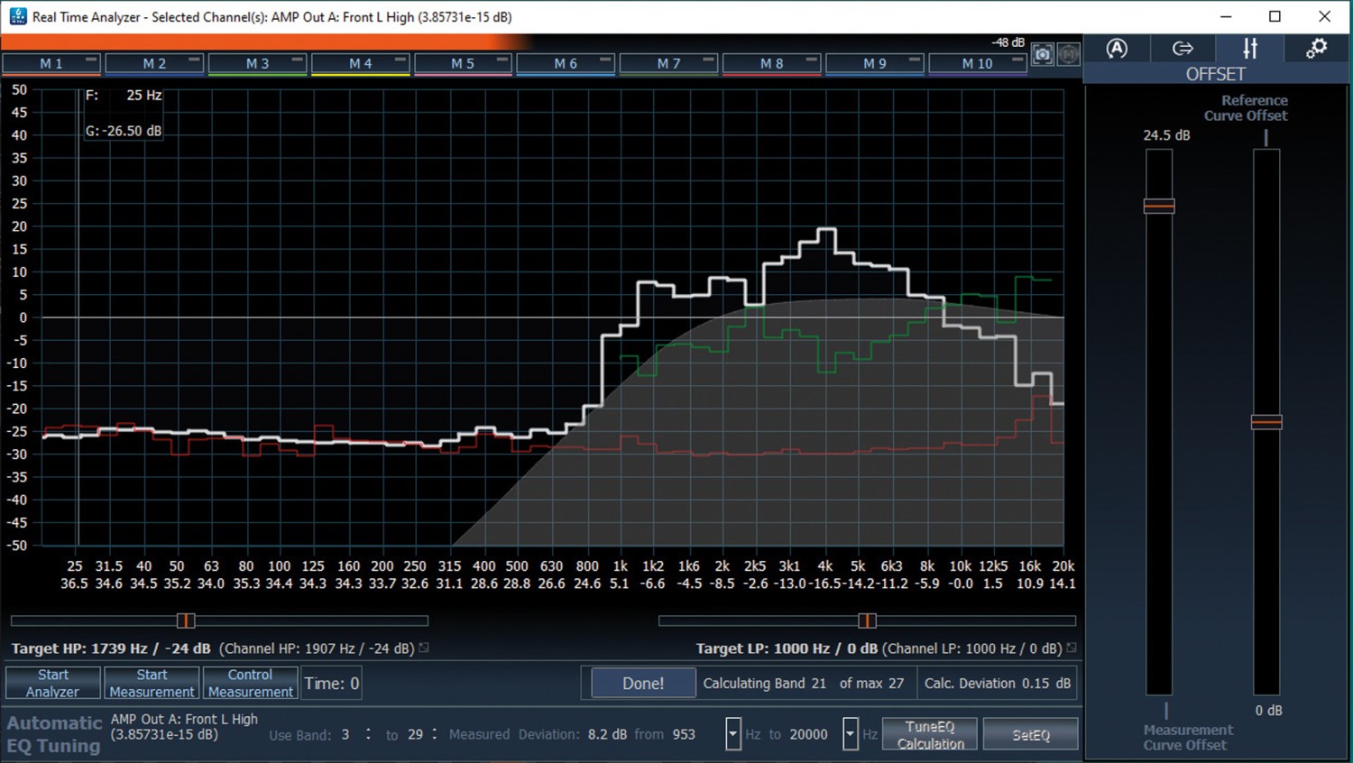Click Start Measurement button
The image size is (1353, 763).
pyautogui.click(x=152, y=683)
